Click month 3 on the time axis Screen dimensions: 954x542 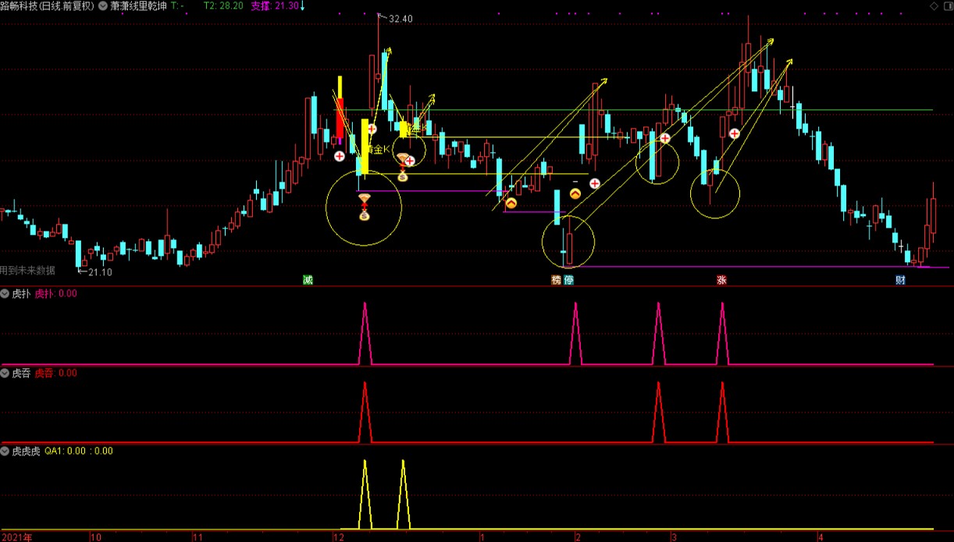[x=675, y=537]
